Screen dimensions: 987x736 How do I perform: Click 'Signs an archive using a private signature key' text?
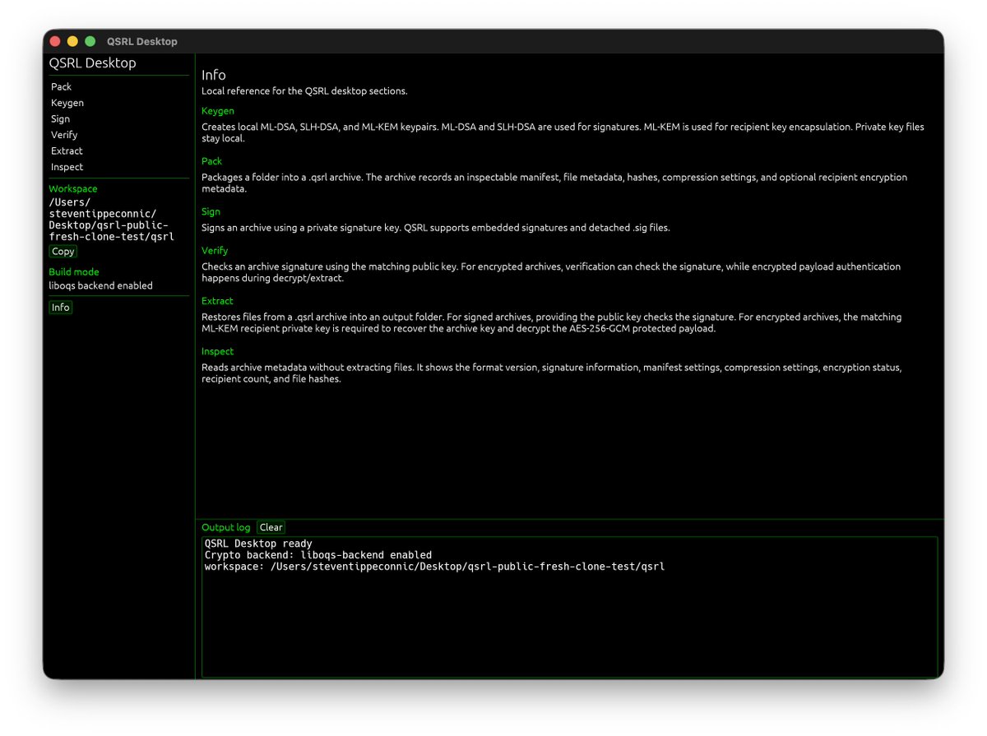pos(436,228)
